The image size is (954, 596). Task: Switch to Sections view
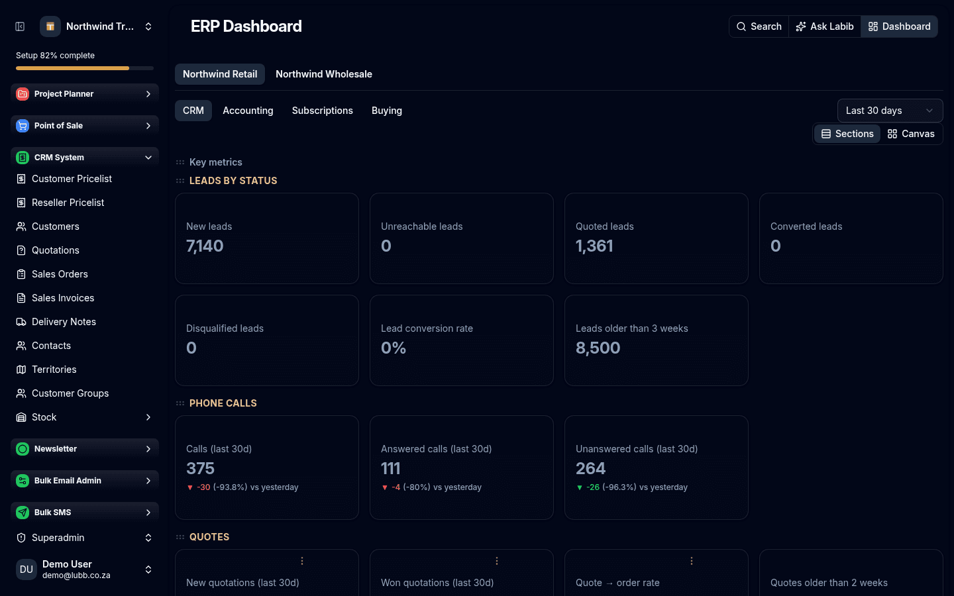847,134
